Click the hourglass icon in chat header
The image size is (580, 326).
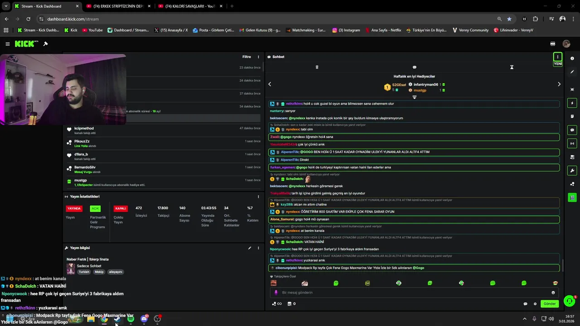(x=512, y=67)
